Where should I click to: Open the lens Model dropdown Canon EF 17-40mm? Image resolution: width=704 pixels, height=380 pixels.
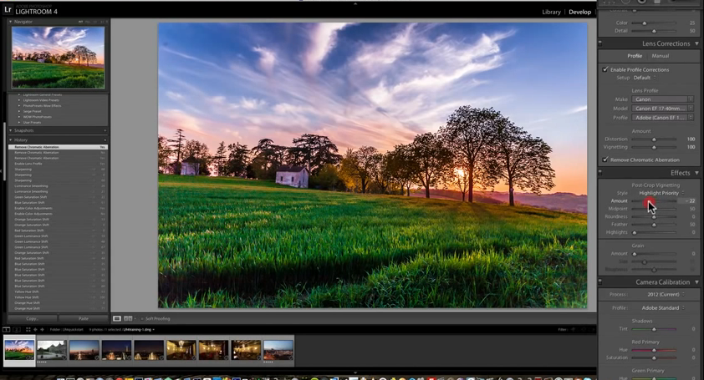click(x=663, y=108)
